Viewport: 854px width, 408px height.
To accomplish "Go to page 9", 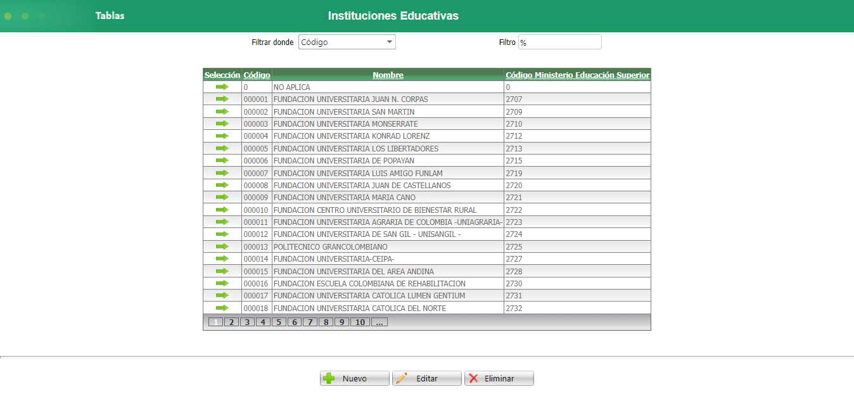I will pyautogui.click(x=341, y=322).
